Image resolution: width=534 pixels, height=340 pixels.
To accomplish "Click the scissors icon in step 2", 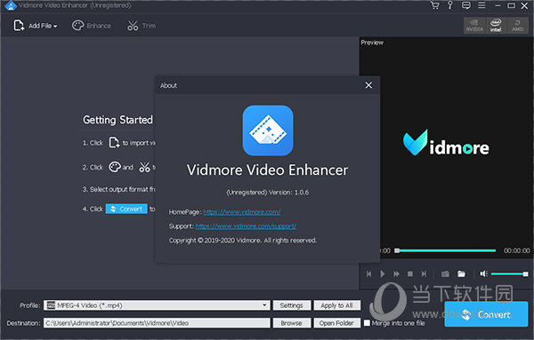I will coord(144,167).
